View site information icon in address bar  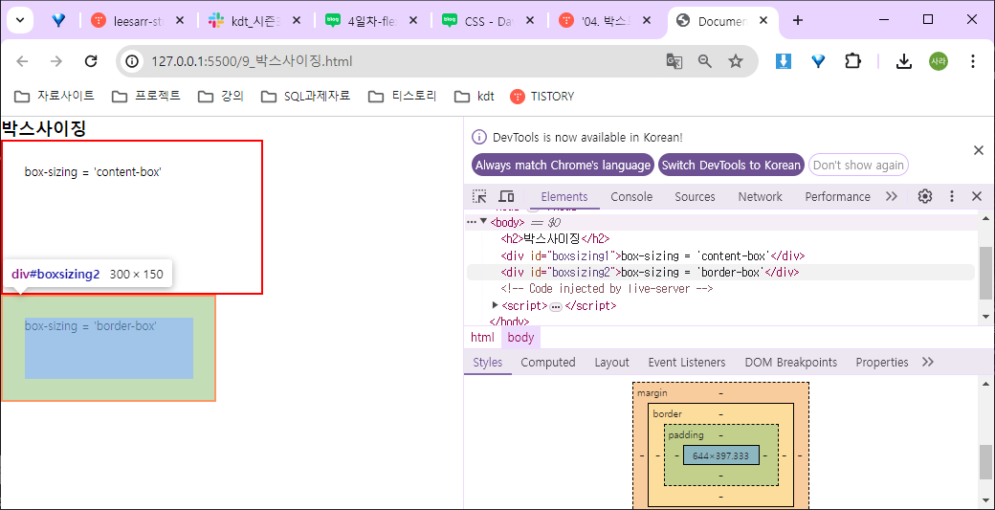tap(132, 61)
